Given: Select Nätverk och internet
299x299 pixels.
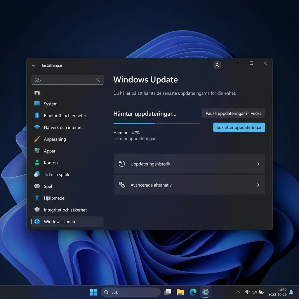Looking at the screenshot, I should click(x=67, y=127).
